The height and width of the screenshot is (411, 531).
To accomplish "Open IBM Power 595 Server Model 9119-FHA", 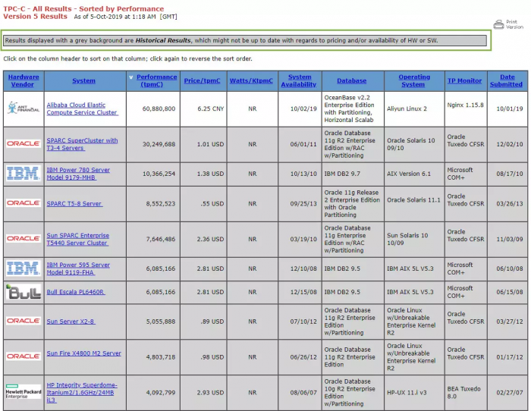I will point(78,268).
